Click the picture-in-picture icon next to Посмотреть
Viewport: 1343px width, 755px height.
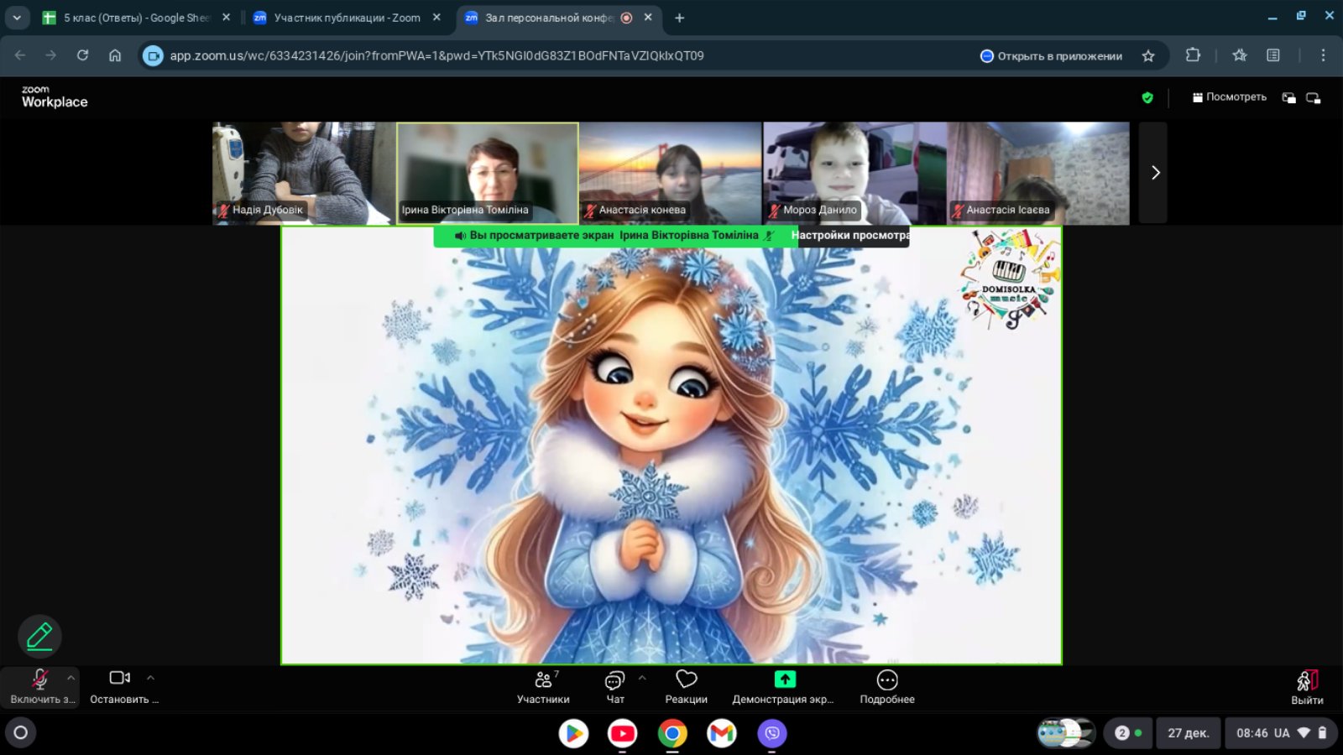coord(1289,98)
